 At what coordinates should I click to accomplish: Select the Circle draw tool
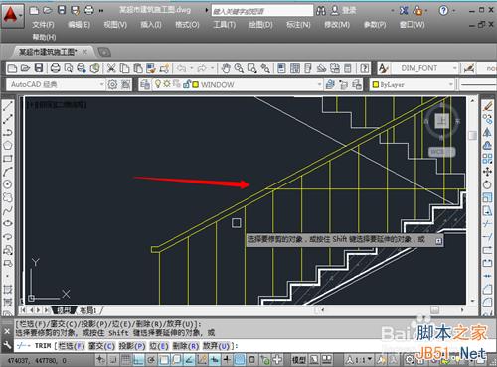coord(8,184)
